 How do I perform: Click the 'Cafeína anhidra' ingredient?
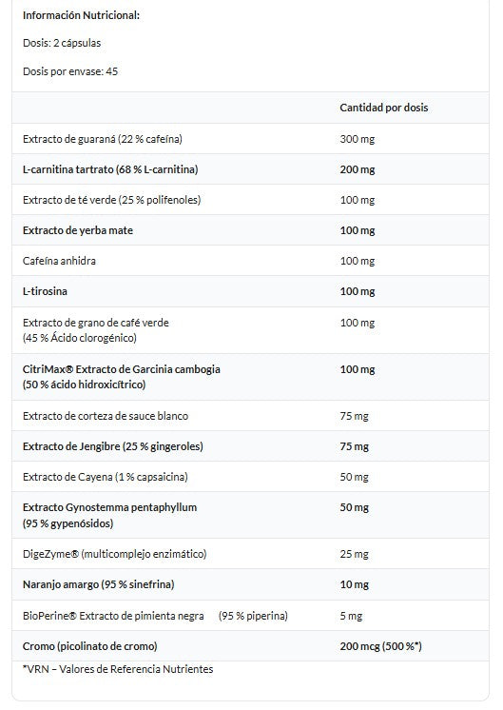(59, 261)
